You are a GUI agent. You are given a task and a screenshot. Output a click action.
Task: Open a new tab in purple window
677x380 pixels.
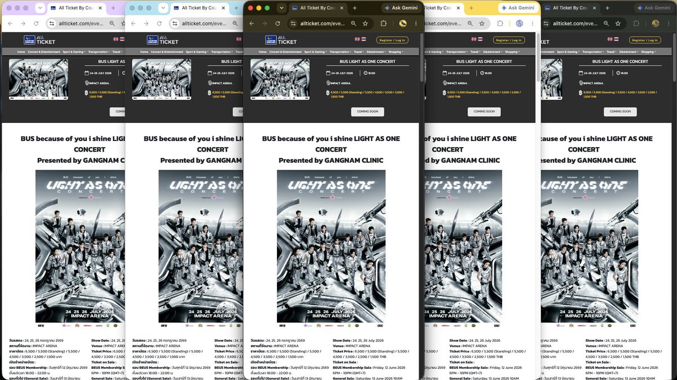click(112, 8)
